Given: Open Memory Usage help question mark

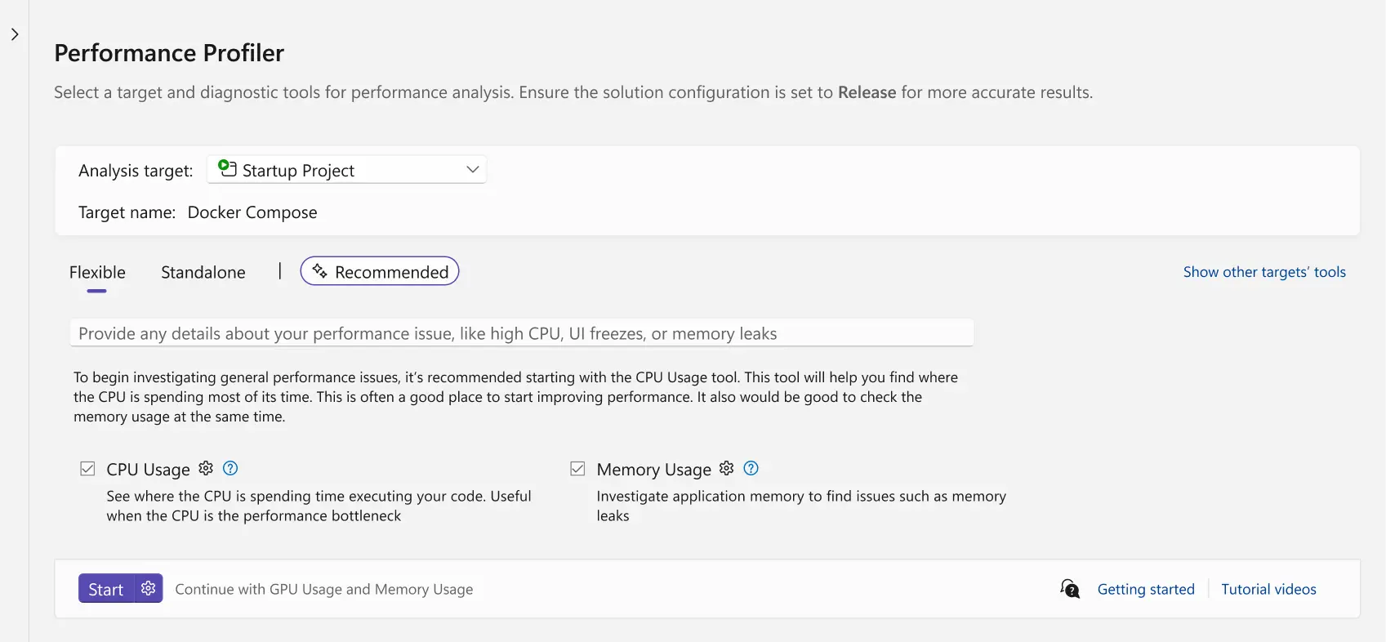Looking at the screenshot, I should click(751, 468).
